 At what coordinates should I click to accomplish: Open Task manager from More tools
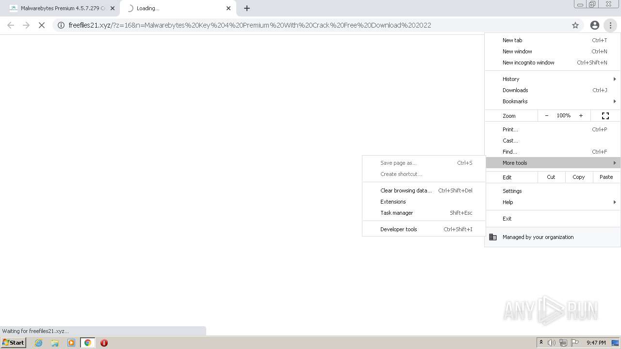pos(424,213)
